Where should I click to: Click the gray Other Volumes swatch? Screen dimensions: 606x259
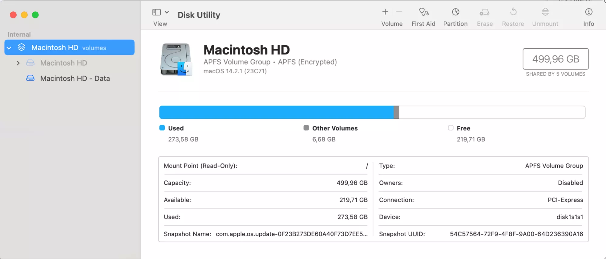(x=306, y=128)
